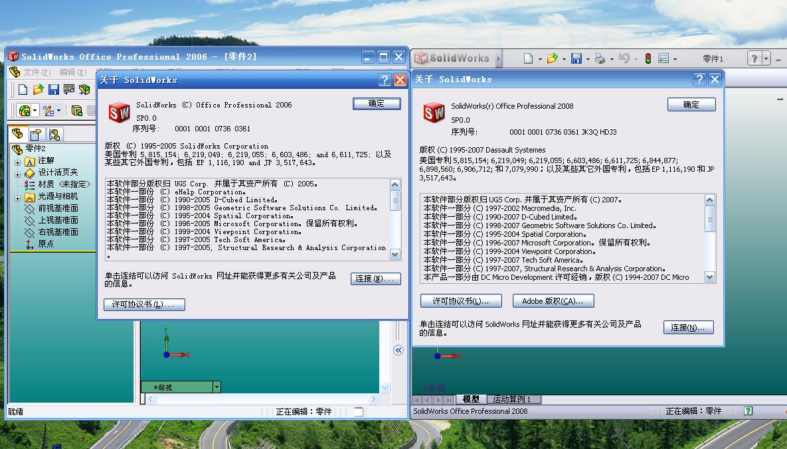This screenshot has height=449, width=787.
Task: Click the Options checklist icon in 2008 toolbar
Action: (x=663, y=58)
